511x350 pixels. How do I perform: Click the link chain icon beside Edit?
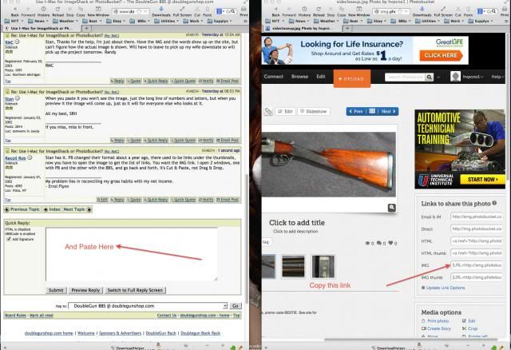pyautogui.click(x=268, y=112)
